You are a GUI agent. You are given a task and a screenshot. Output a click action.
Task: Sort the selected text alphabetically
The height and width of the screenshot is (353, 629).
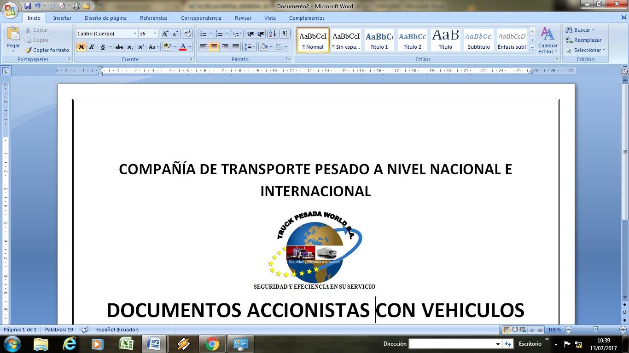tap(273, 34)
